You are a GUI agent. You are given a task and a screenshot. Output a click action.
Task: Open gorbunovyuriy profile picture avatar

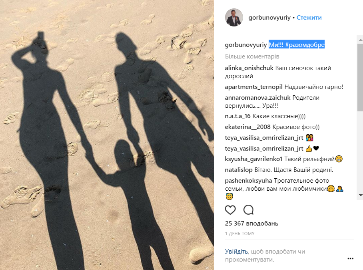pos(234,17)
